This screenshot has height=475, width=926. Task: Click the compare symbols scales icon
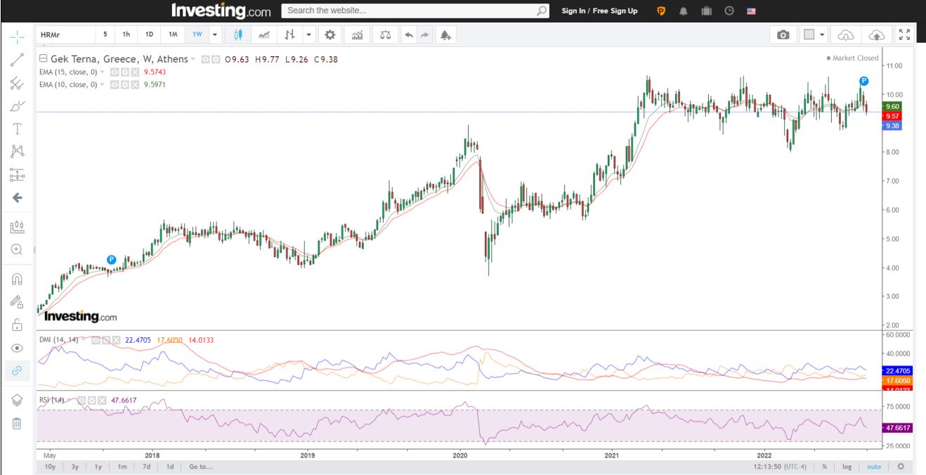coord(385,34)
